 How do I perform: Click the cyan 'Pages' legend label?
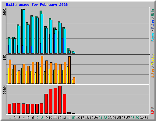coord(152,37)
